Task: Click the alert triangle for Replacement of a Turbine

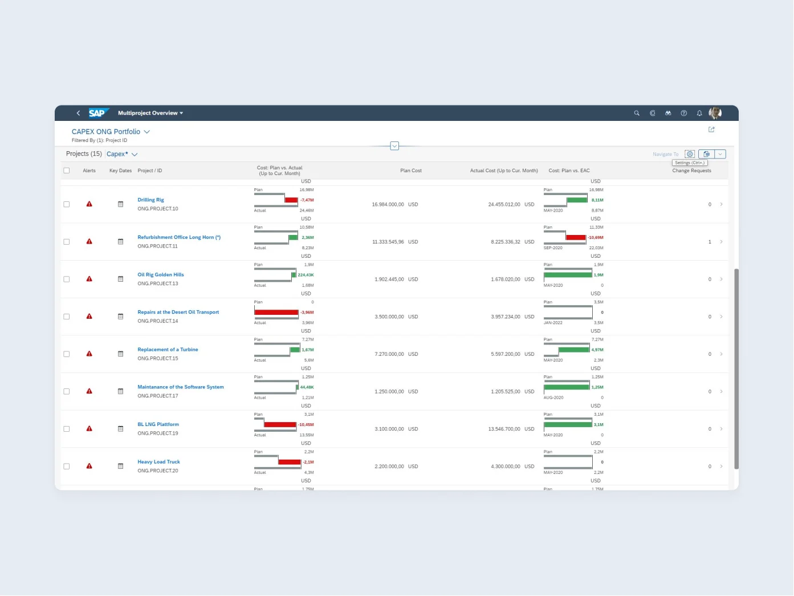Action: click(x=89, y=354)
